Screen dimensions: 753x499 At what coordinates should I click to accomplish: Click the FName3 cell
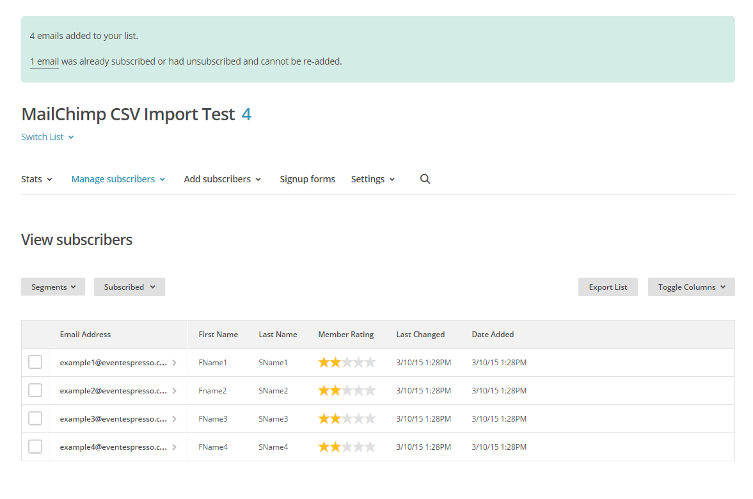(213, 419)
